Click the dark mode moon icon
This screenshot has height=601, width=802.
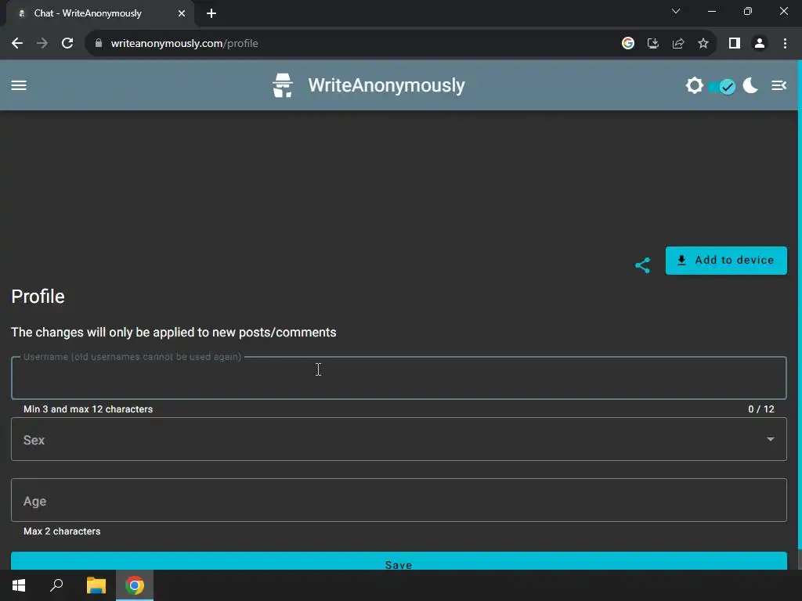click(x=750, y=85)
